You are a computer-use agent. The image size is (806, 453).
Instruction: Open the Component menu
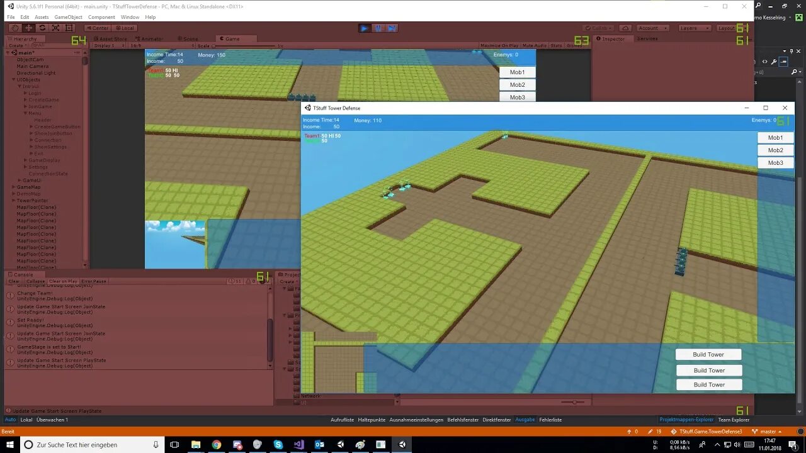101,17
